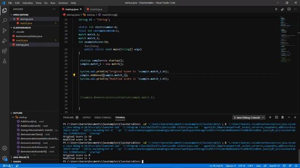Screen dimensions: 300x168
Task: Expand the Java Projects section
Action: coord(11,157)
